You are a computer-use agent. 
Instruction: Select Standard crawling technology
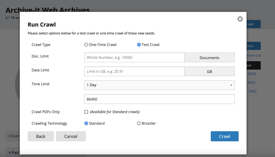pos(86,123)
